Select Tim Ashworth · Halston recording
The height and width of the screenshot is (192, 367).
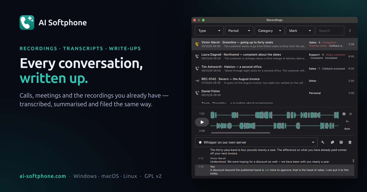[275, 69]
